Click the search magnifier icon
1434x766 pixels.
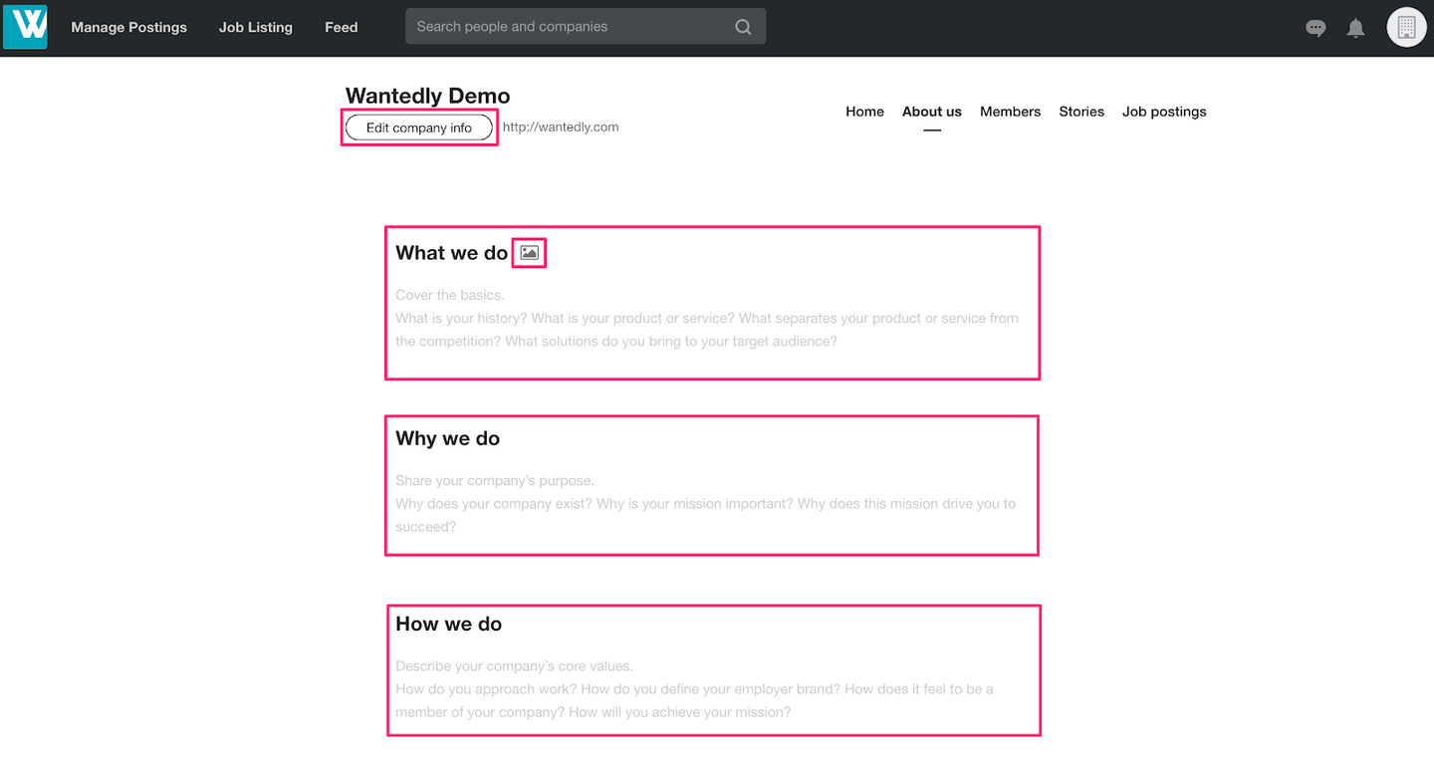(x=743, y=27)
